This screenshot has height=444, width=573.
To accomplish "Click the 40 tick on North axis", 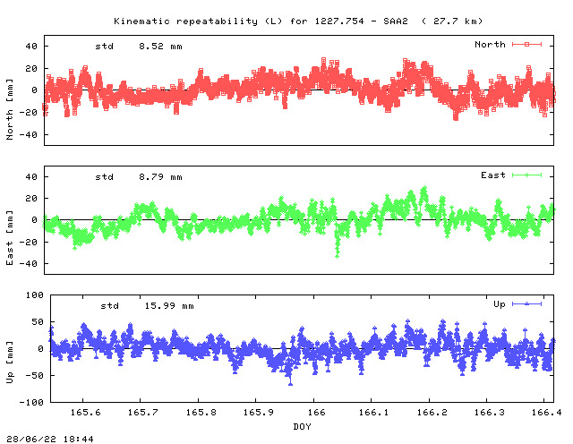I will (x=31, y=47).
